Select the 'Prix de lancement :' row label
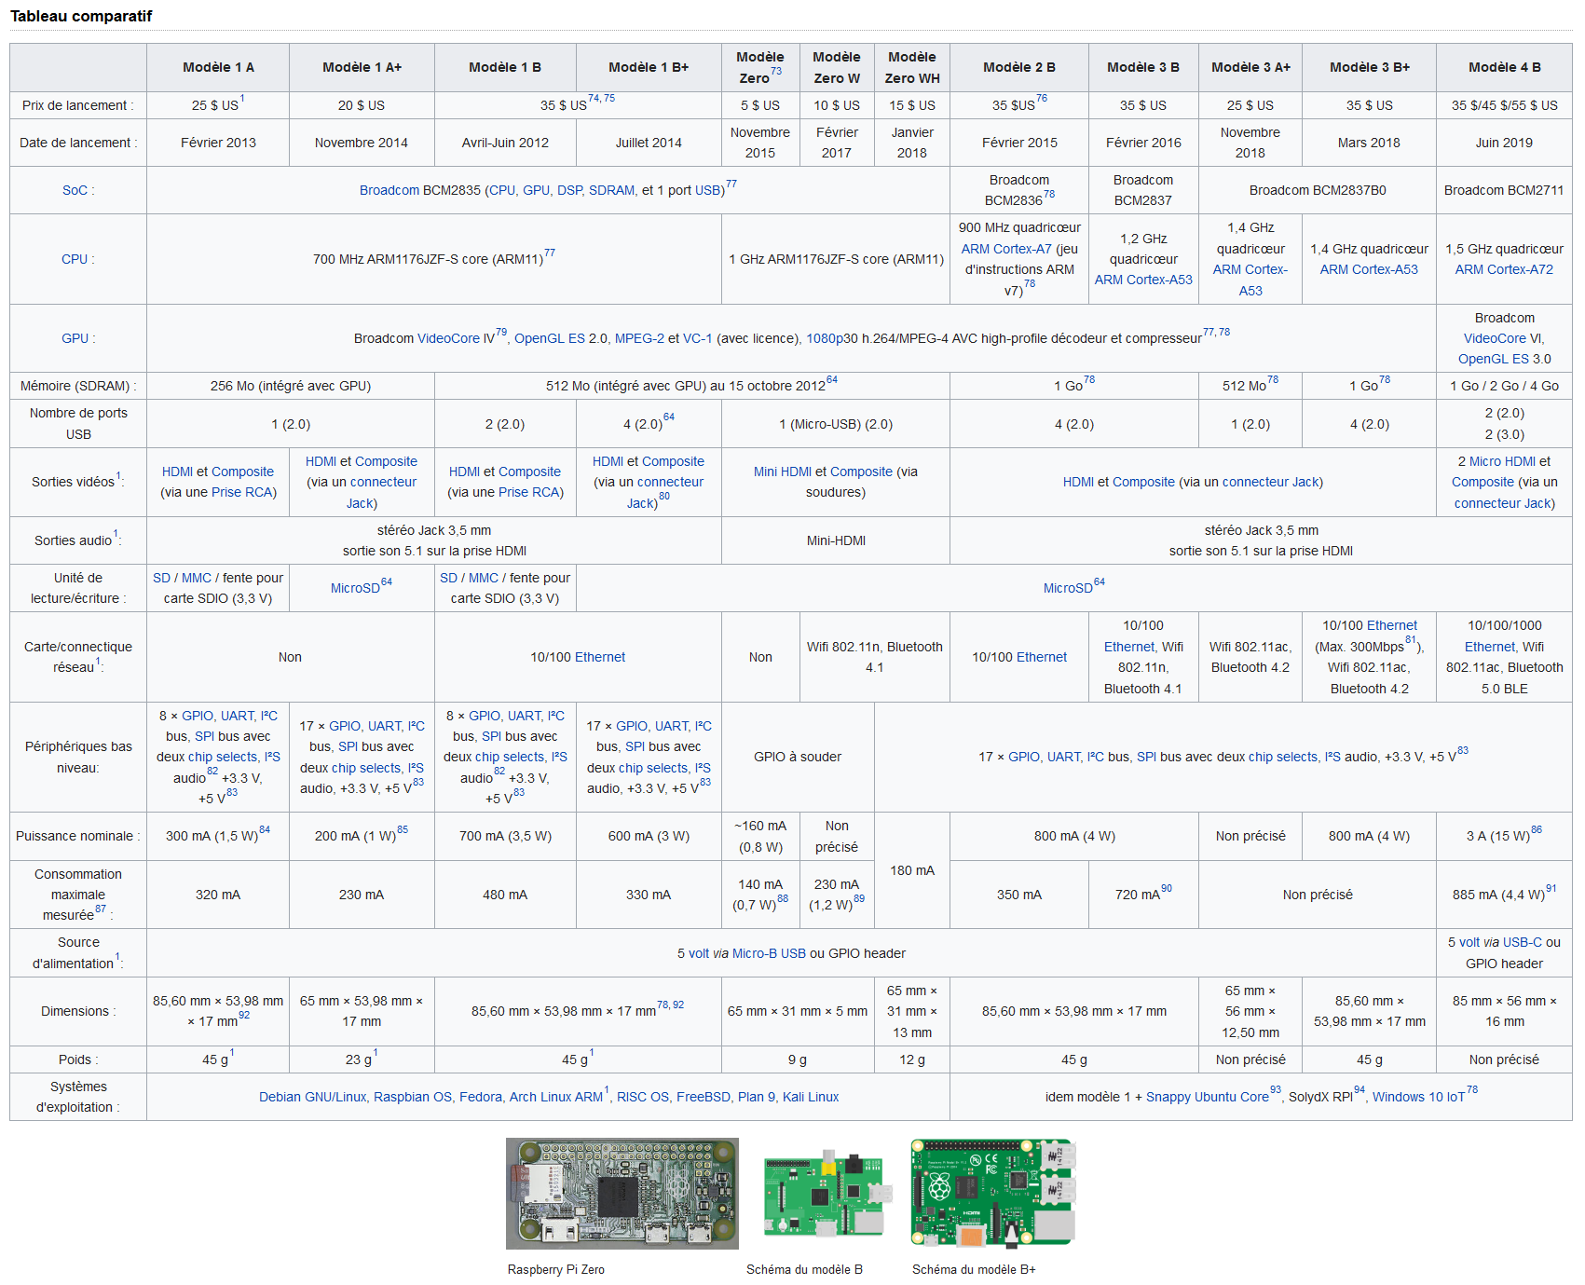 tap(78, 105)
